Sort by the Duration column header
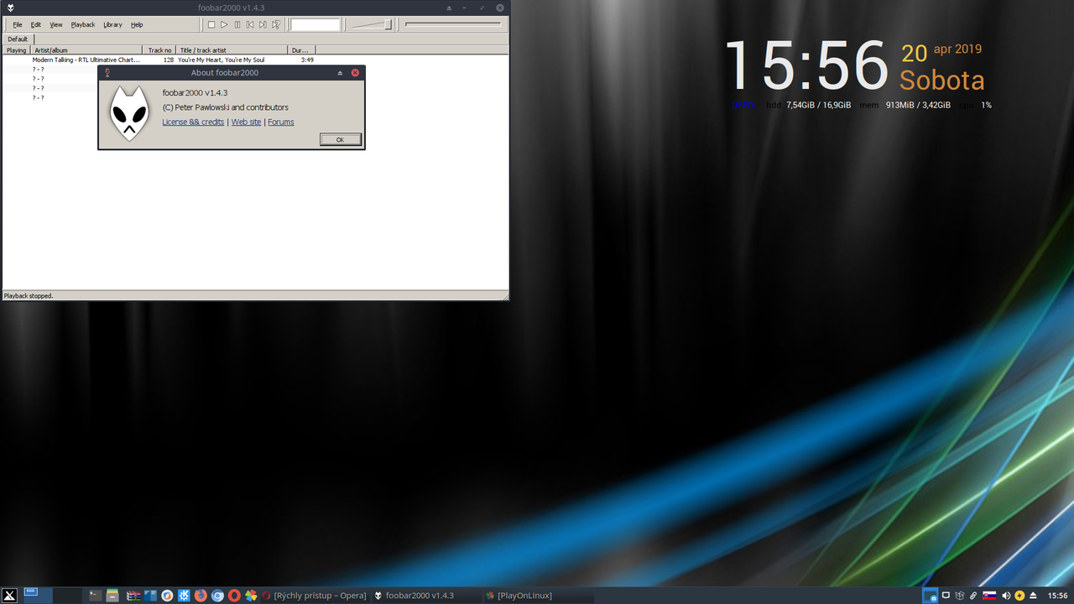Screen dimensions: 1074x604 tap(301, 50)
